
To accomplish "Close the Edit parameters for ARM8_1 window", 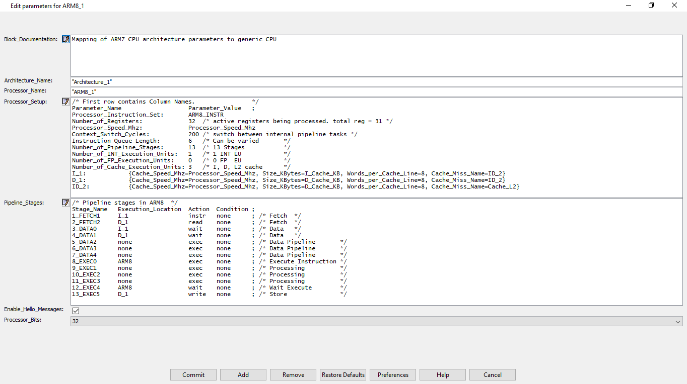I will [x=674, y=5].
